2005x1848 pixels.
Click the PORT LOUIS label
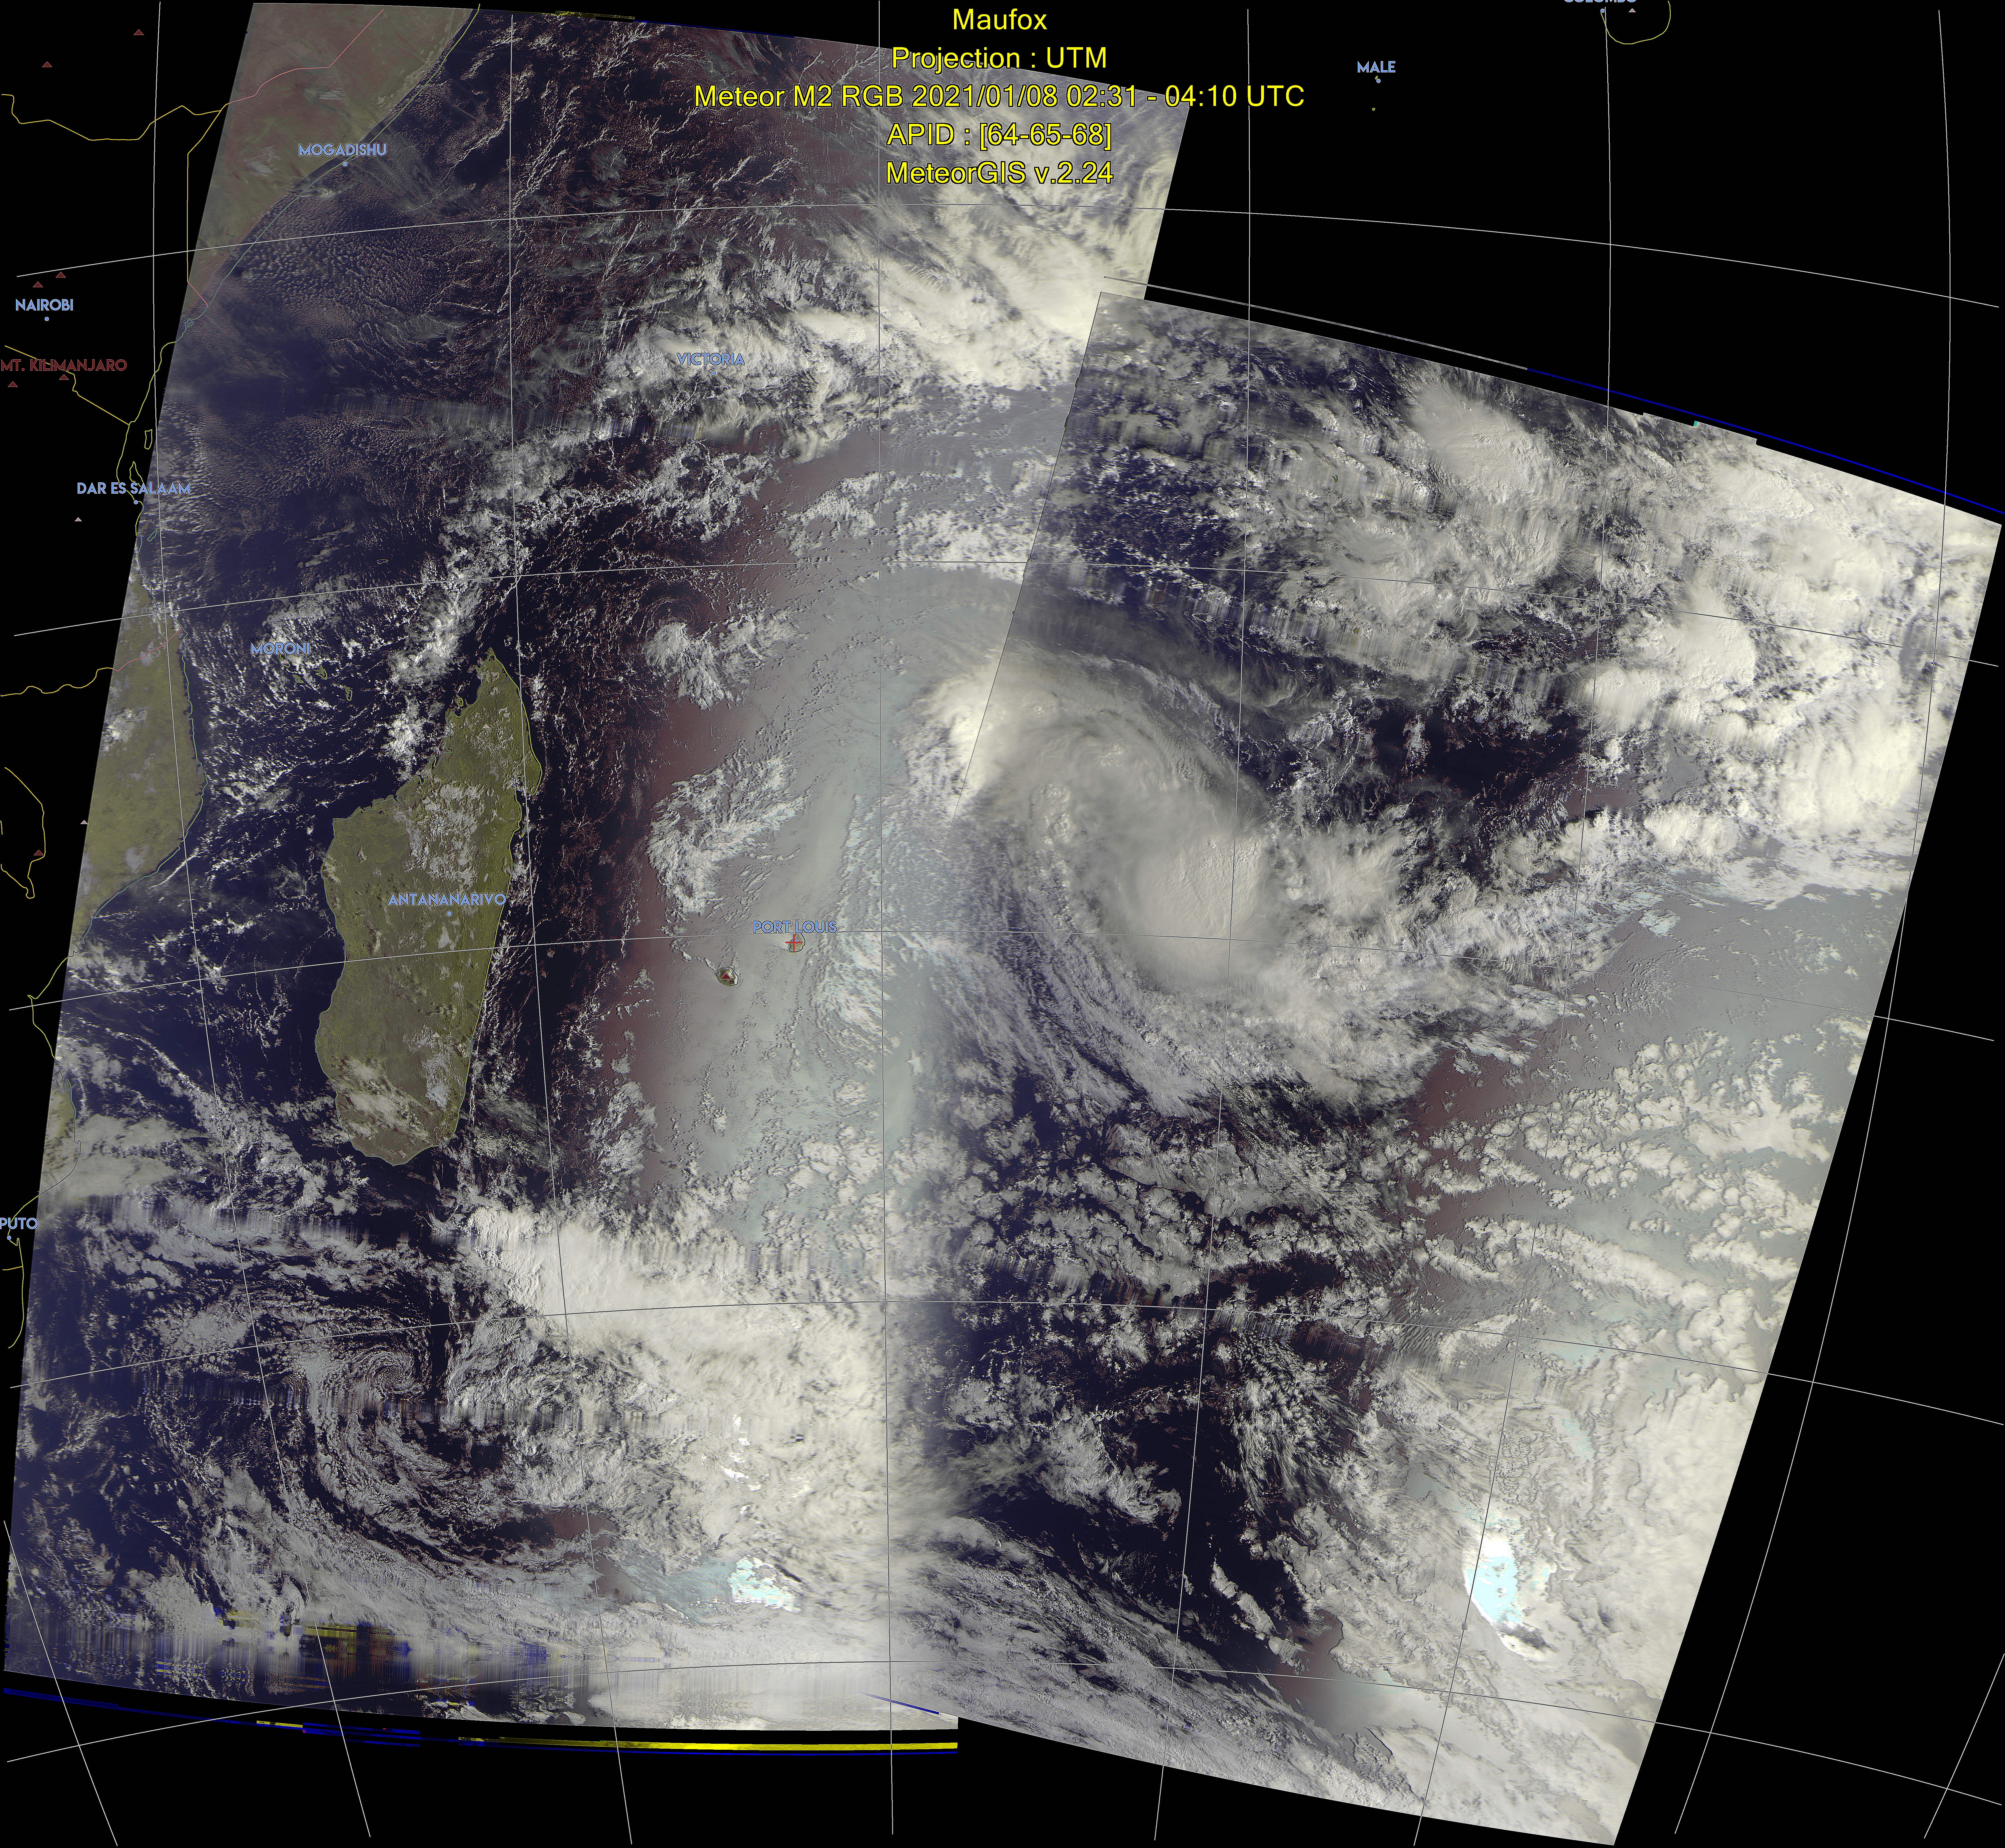pos(795,927)
